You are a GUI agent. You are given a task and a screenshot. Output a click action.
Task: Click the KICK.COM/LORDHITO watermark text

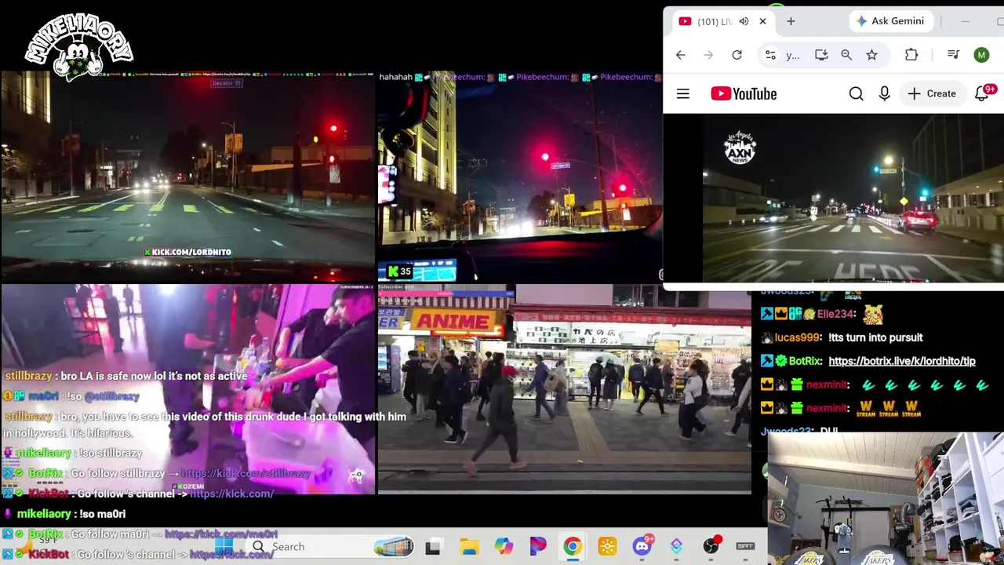pyautogui.click(x=187, y=252)
